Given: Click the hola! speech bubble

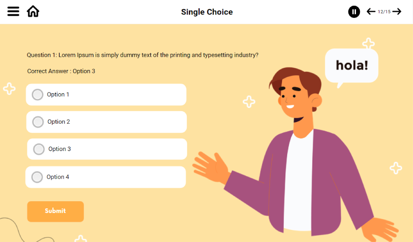Looking at the screenshot, I should (351, 65).
